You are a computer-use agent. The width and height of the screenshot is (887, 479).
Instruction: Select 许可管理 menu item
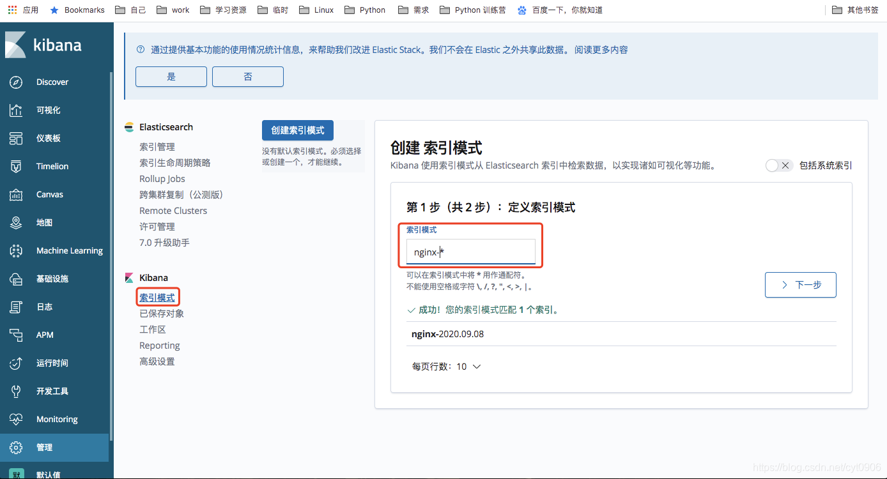(157, 227)
